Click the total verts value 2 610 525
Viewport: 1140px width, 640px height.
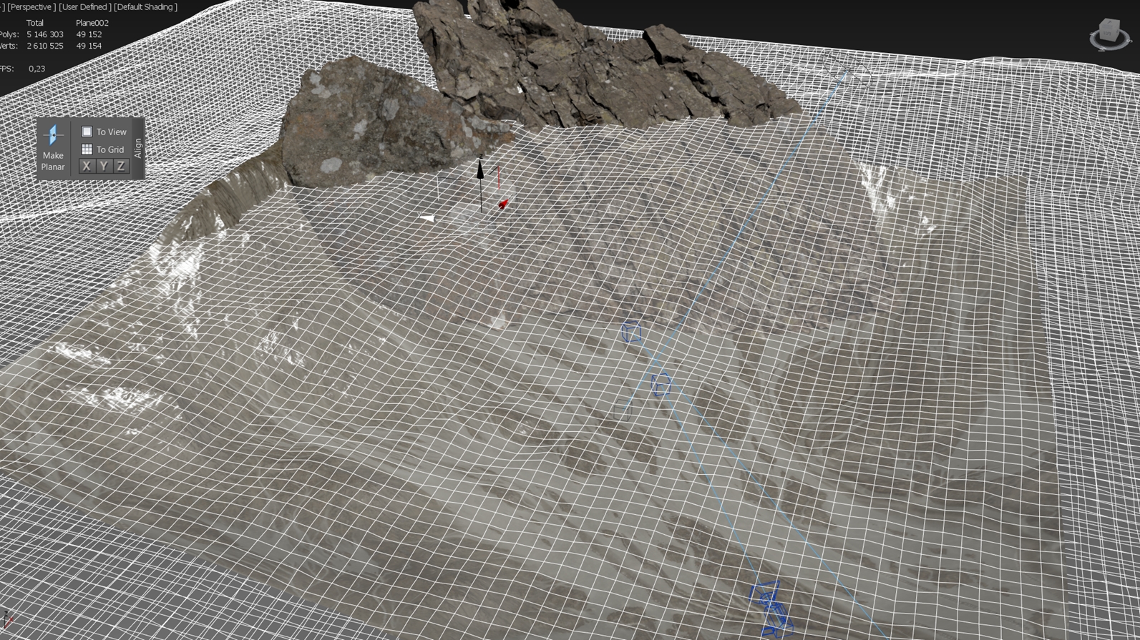[45, 46]
